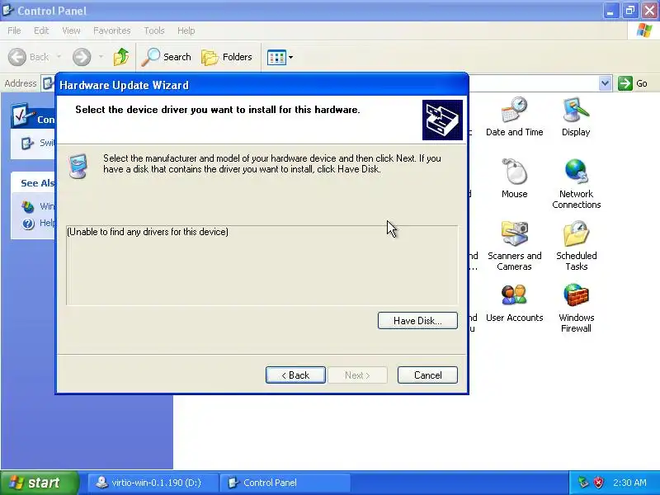
Task: Click the Control Panel sidebar header icon
Action: [23, 115]
